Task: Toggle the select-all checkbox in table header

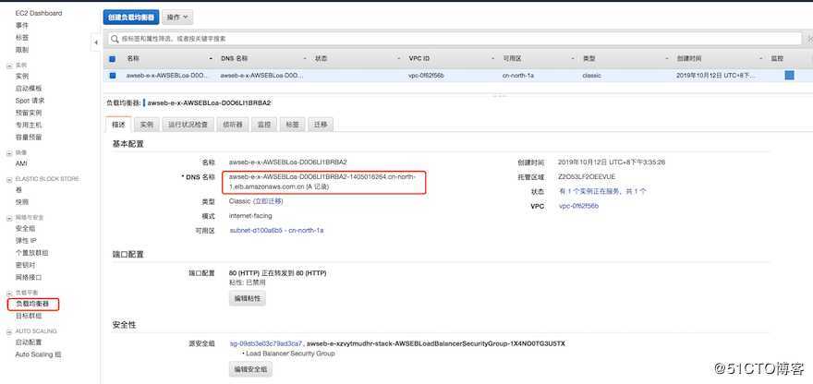Action: pyautogui.click(x=113, y=59)
